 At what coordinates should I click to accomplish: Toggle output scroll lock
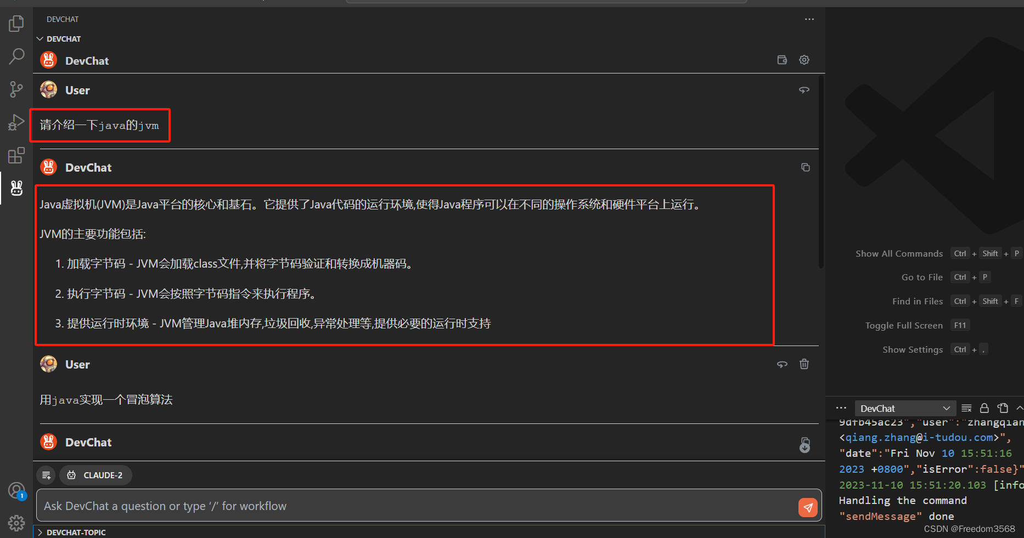[x=984, y=408]
